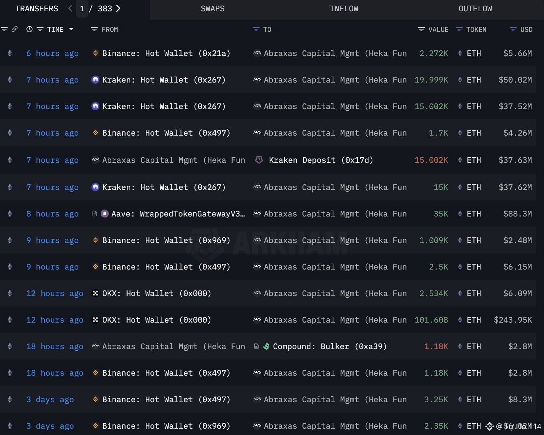Click the Aave ghost logo icon
The image size is (544, 435).
point(105,214)
